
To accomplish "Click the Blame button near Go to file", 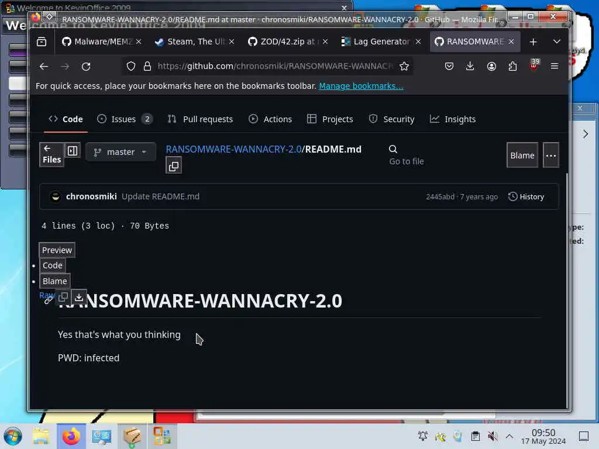I will click(522, 156).
